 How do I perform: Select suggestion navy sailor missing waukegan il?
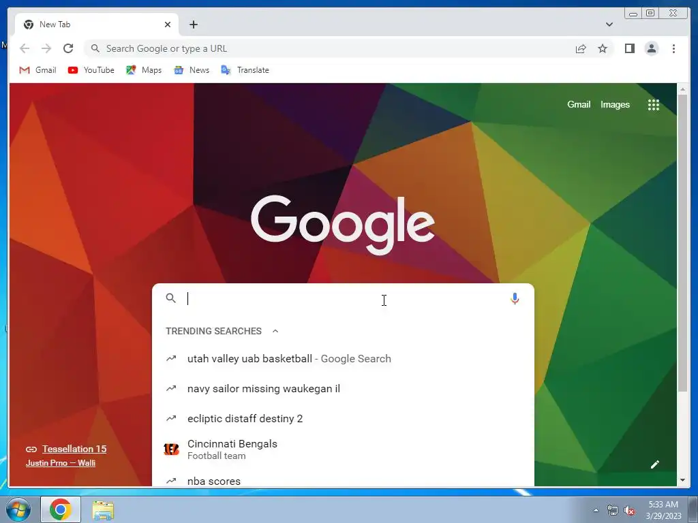pyautogui.click(x=343, y=388)
